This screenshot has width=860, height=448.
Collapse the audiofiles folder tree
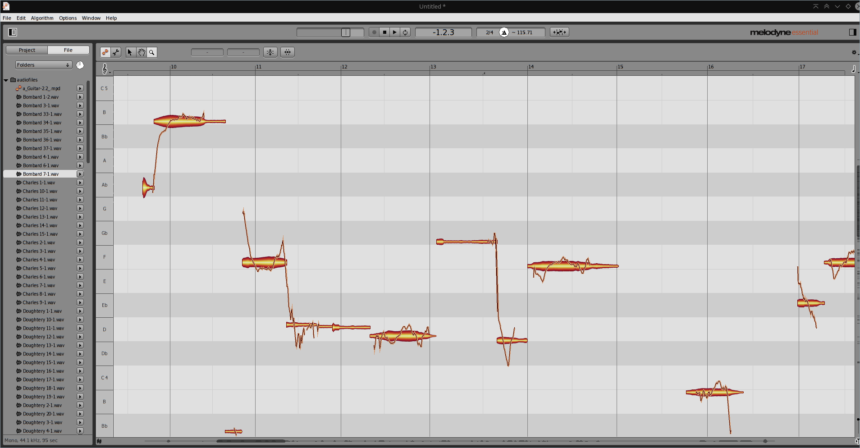coord(6,79)
